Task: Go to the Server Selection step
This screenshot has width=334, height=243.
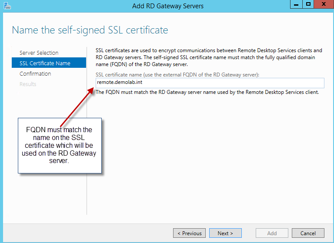Action: point(39,53)
